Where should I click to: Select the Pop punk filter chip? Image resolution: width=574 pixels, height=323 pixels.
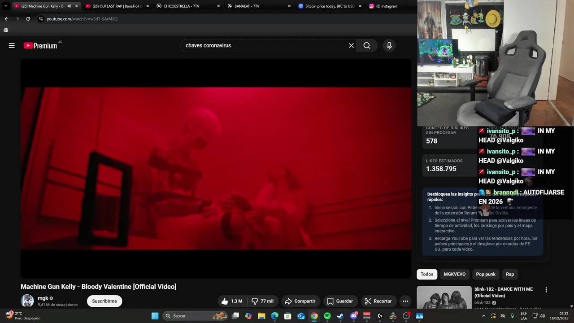pos(486,274)
